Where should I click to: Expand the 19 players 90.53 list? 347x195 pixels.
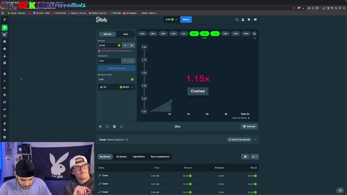click(x=117, y=87)
